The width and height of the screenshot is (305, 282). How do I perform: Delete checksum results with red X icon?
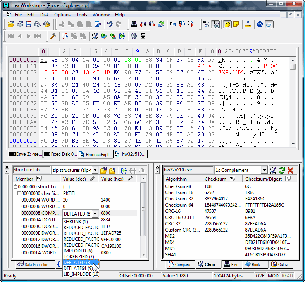click(290, 171)
